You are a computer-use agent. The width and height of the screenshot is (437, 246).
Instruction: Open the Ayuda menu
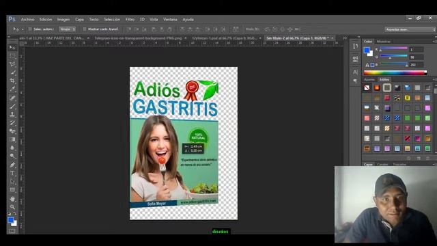point(188,19)
